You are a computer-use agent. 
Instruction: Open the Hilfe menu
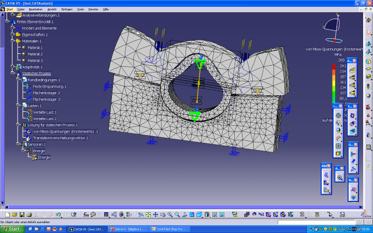[106, 9]
